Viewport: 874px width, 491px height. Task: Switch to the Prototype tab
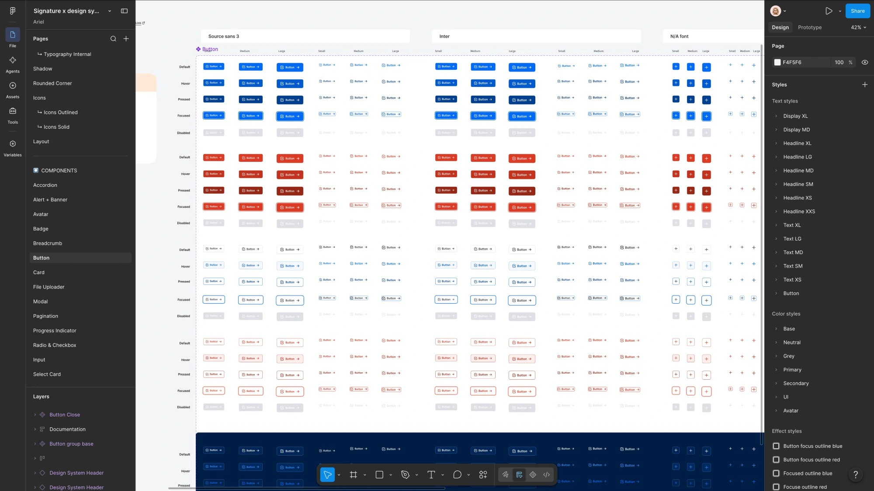coord(809,27)
